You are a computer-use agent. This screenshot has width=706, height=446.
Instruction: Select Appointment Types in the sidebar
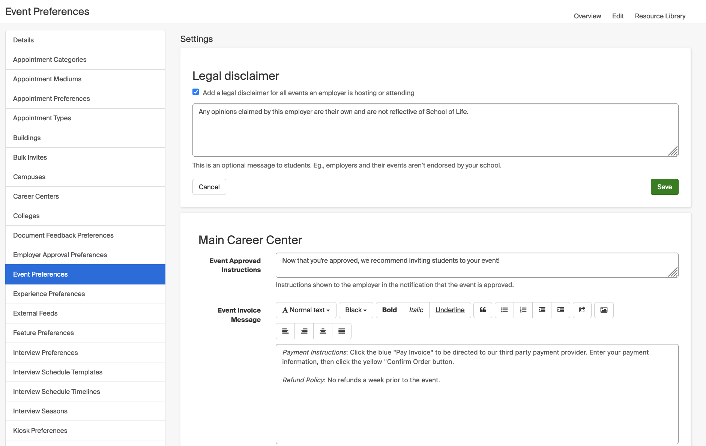click(86, 118)
